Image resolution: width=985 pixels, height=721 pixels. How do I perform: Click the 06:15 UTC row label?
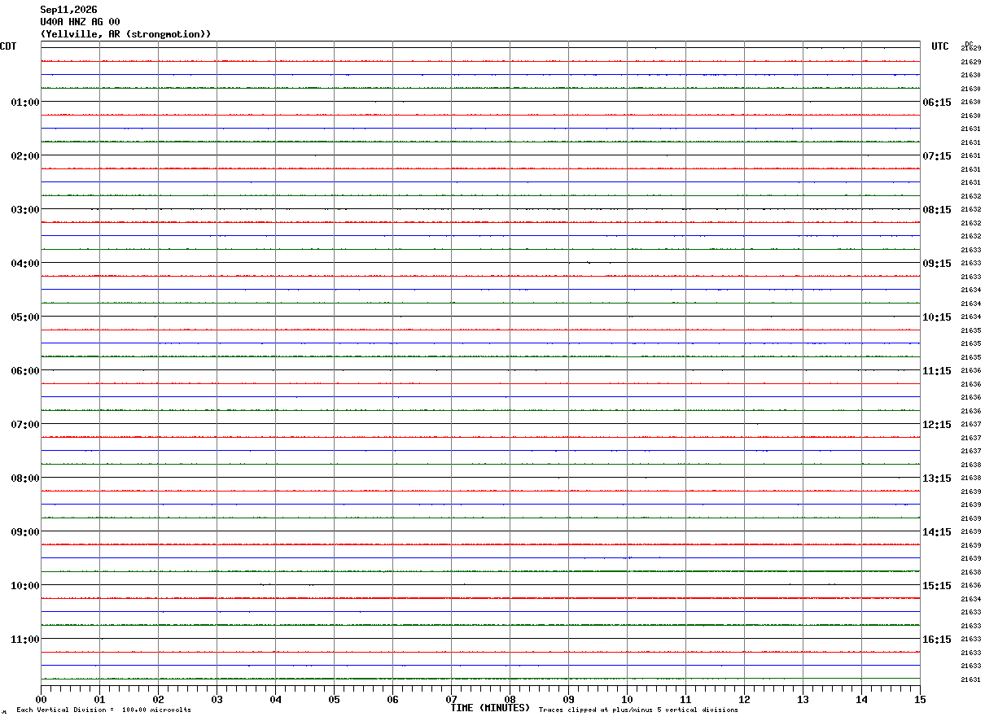click(936, 102)
